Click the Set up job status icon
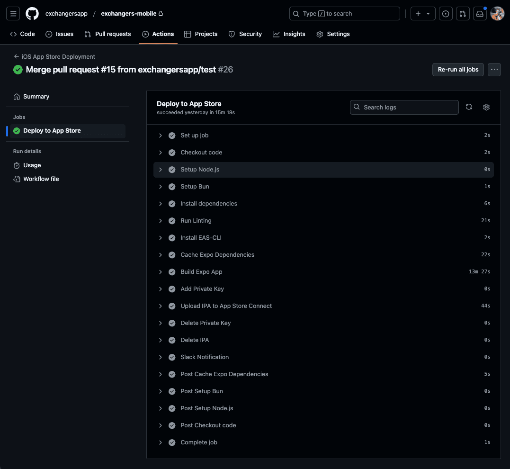Viewport: 510px width, 469px height. pyautogui.click(x=172, y=135)
